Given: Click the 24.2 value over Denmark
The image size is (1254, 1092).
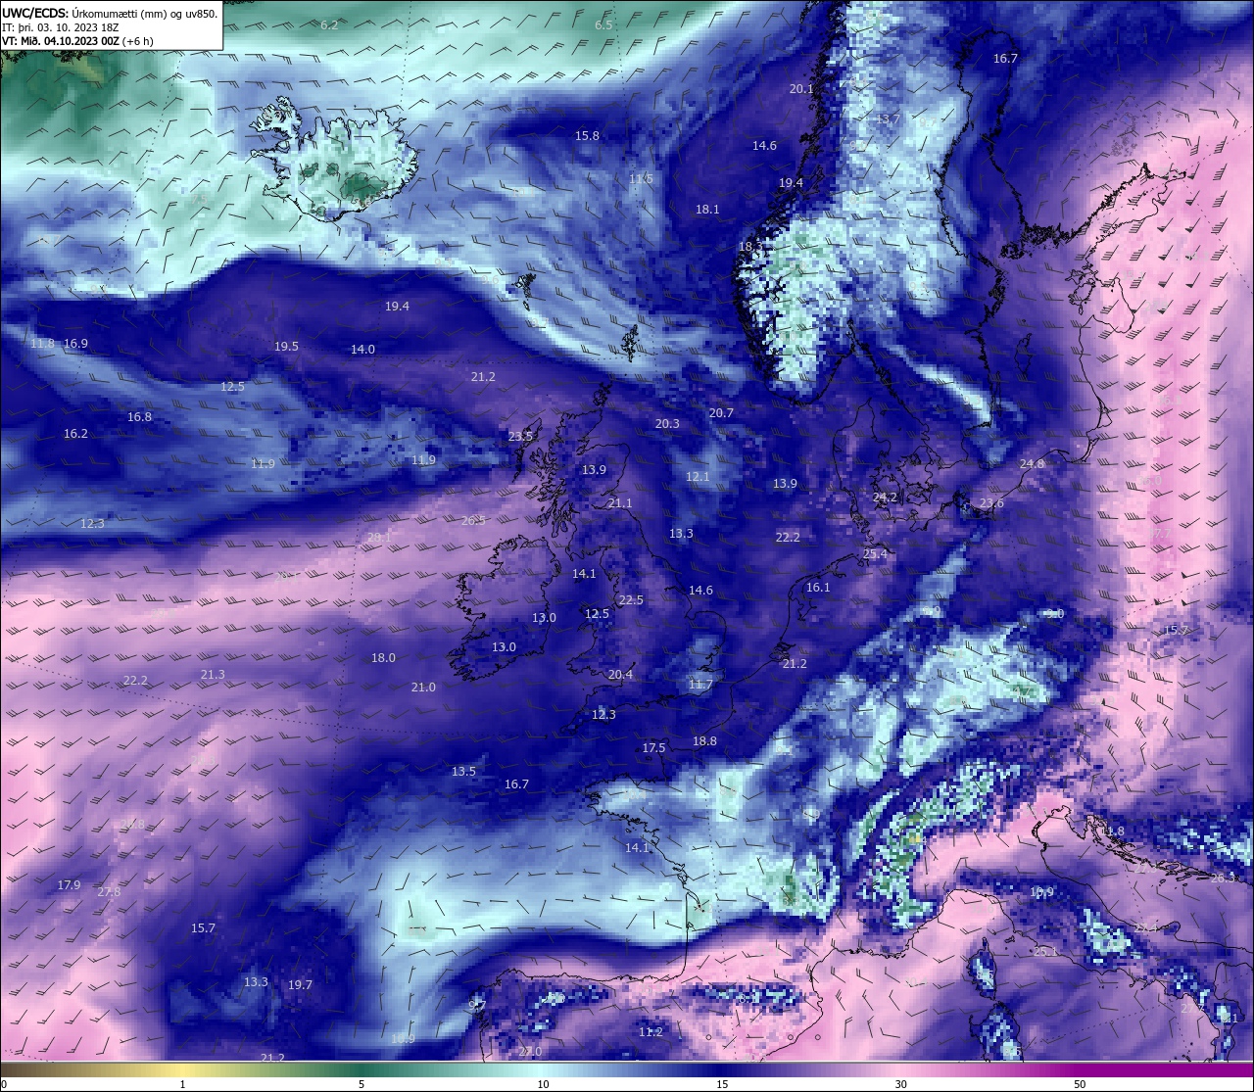Looking at the screenshot, I should click(x=885, y=498).
